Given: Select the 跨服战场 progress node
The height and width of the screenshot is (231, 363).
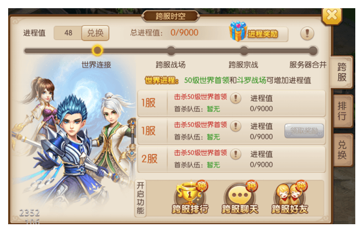Looking at the screenshot, I should (171, 50).
